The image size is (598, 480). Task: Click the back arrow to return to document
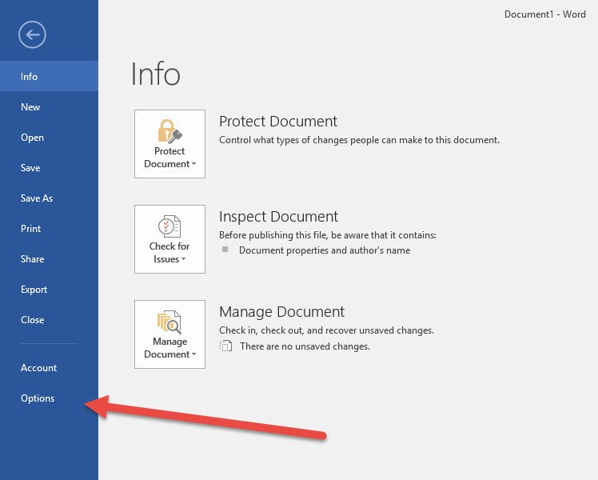point(32,34)
